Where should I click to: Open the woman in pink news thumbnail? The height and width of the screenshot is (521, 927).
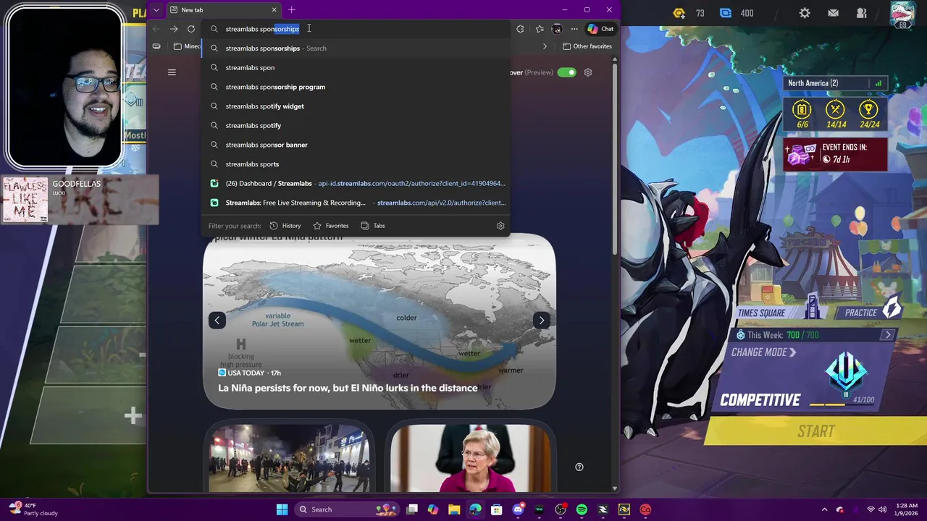471,458
